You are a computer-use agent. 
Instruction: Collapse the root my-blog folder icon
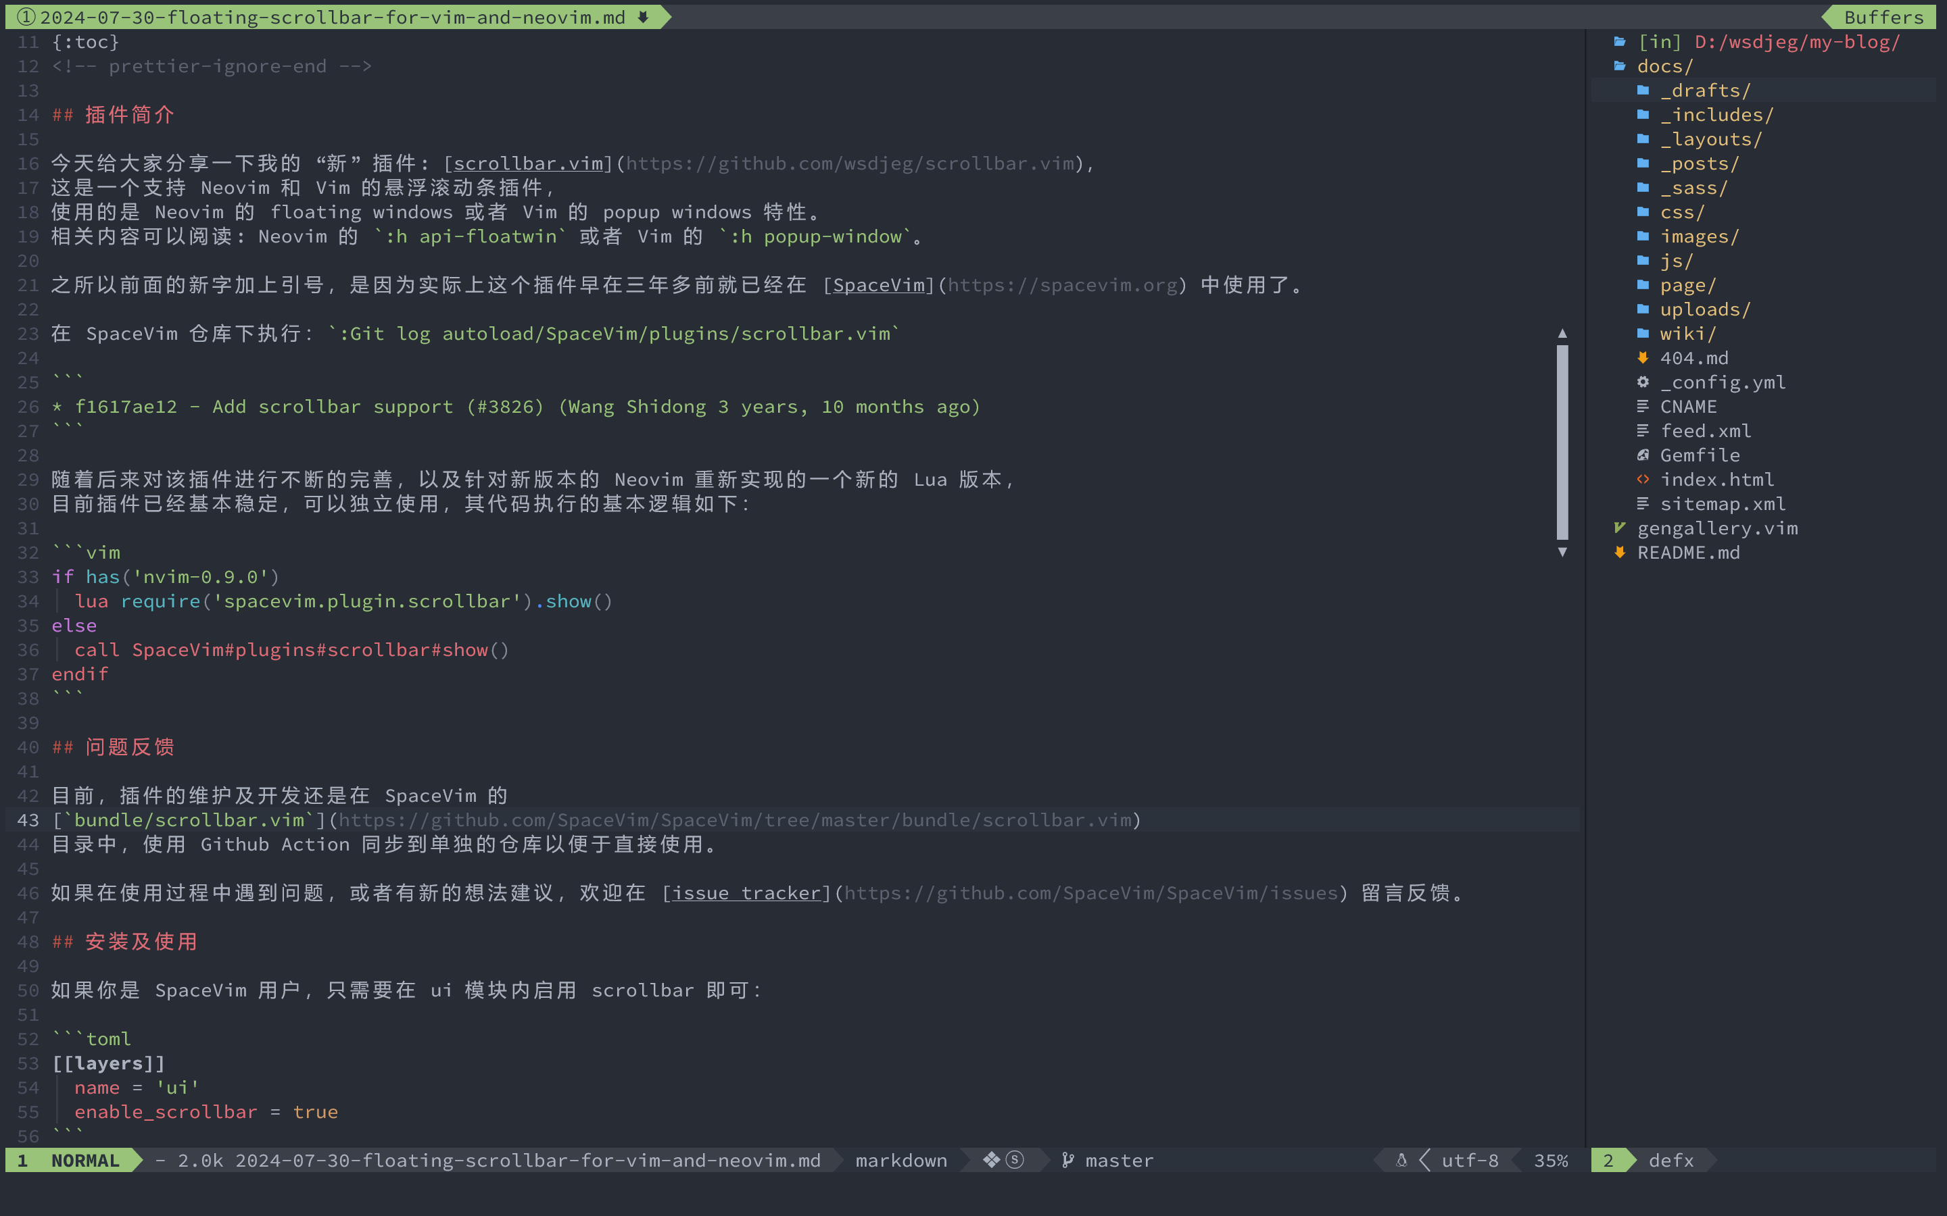pyautogui.click(x=1620, y=42)
